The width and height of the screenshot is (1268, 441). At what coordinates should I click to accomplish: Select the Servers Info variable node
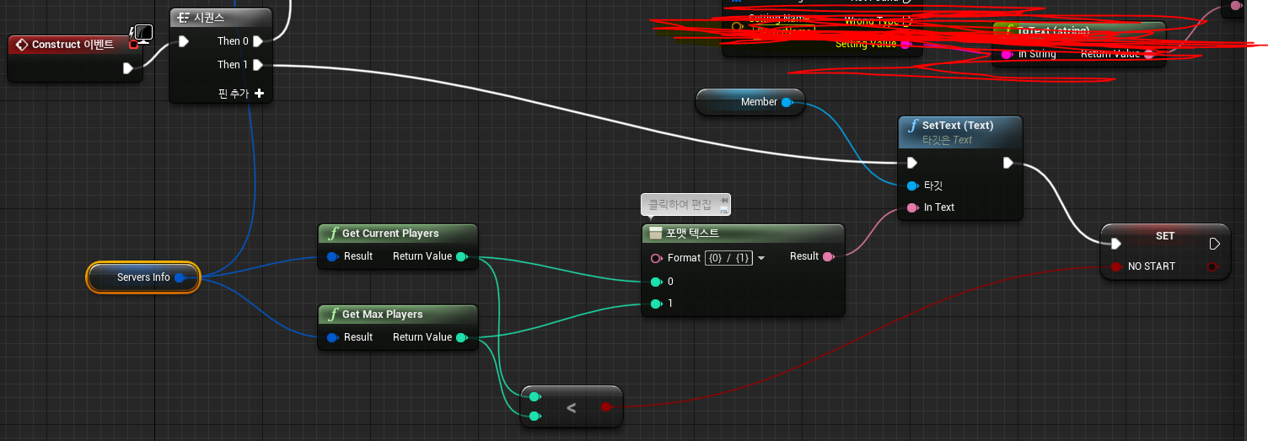[x=142, y=277]
